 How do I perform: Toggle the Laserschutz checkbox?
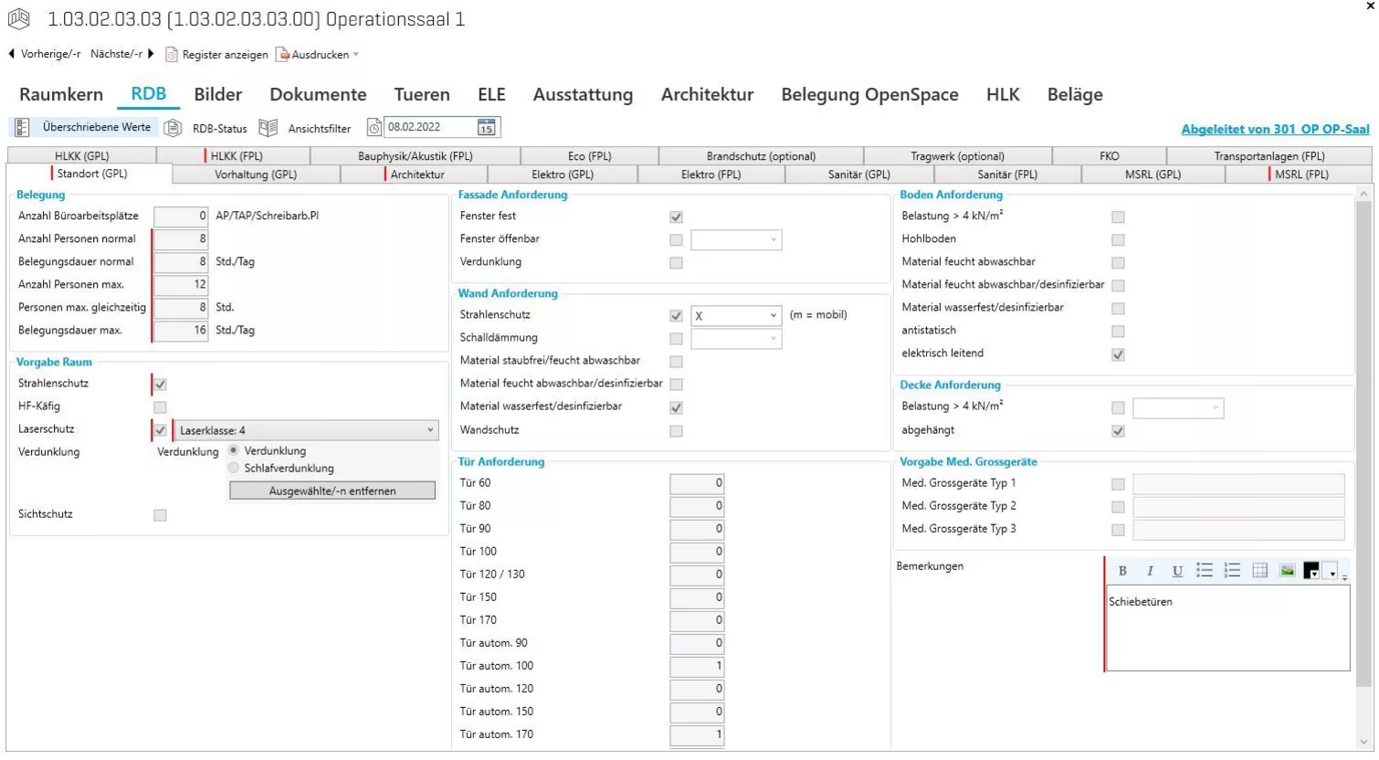[160, 430]
